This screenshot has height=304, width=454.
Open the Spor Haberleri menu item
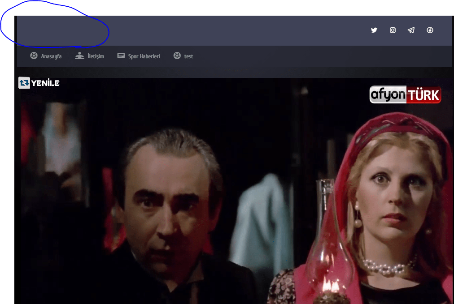click(x=144, y=56)
